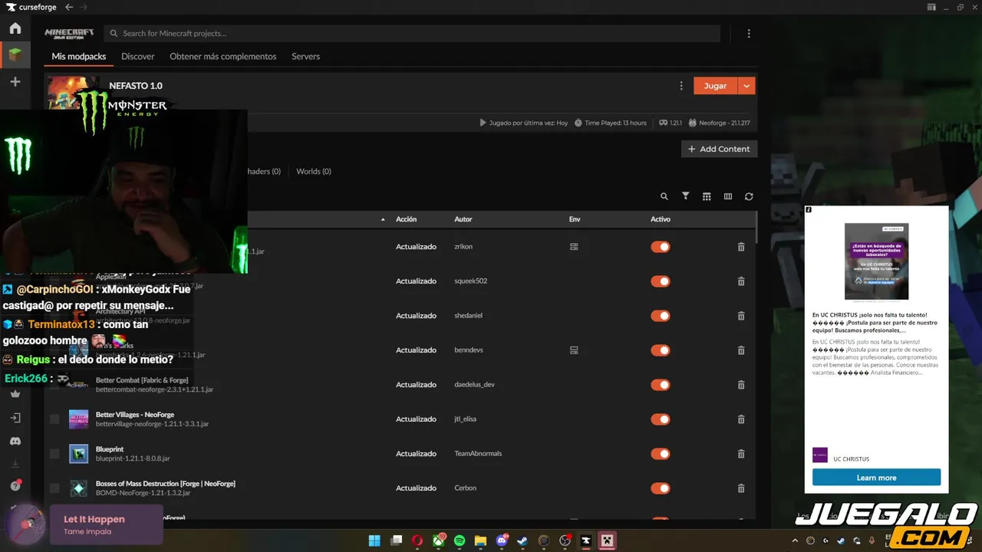The image size is (982, 552).
Task: Disable Bosses of Mass Destruction switch
Action: coord(661,488)
